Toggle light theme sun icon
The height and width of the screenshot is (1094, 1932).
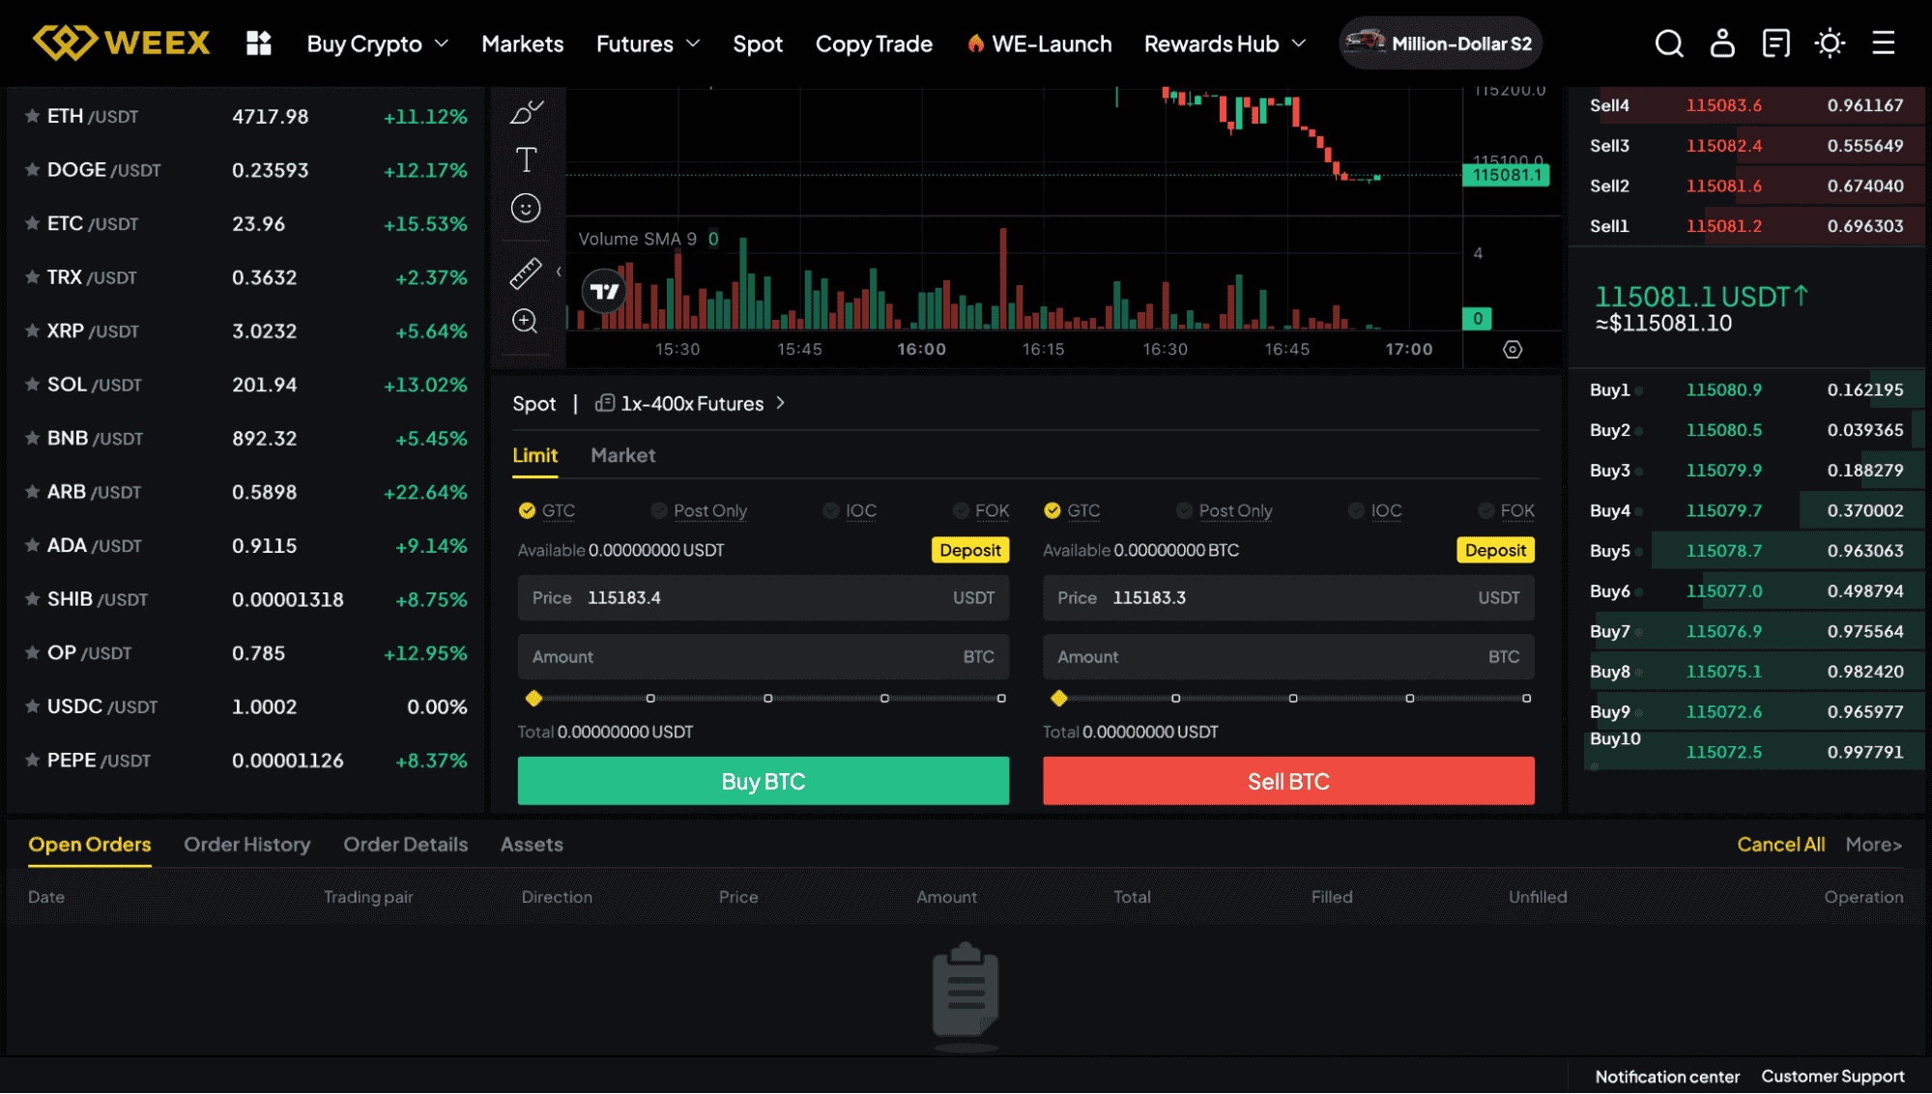1830,43
